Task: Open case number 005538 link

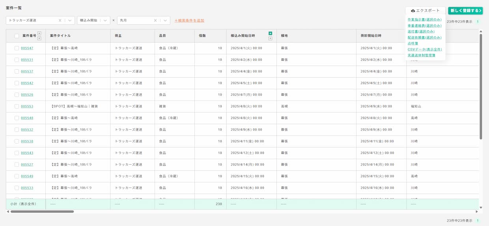Action: [27, 141]
